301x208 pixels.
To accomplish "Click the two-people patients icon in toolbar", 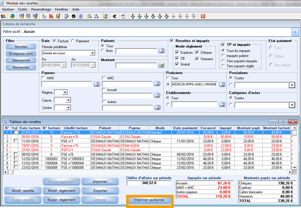I will point(4,17).
